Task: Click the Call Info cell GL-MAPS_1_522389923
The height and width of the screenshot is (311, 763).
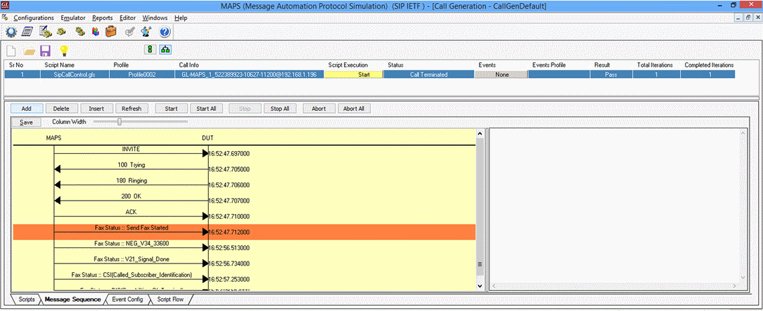Action: coord(249,75)
